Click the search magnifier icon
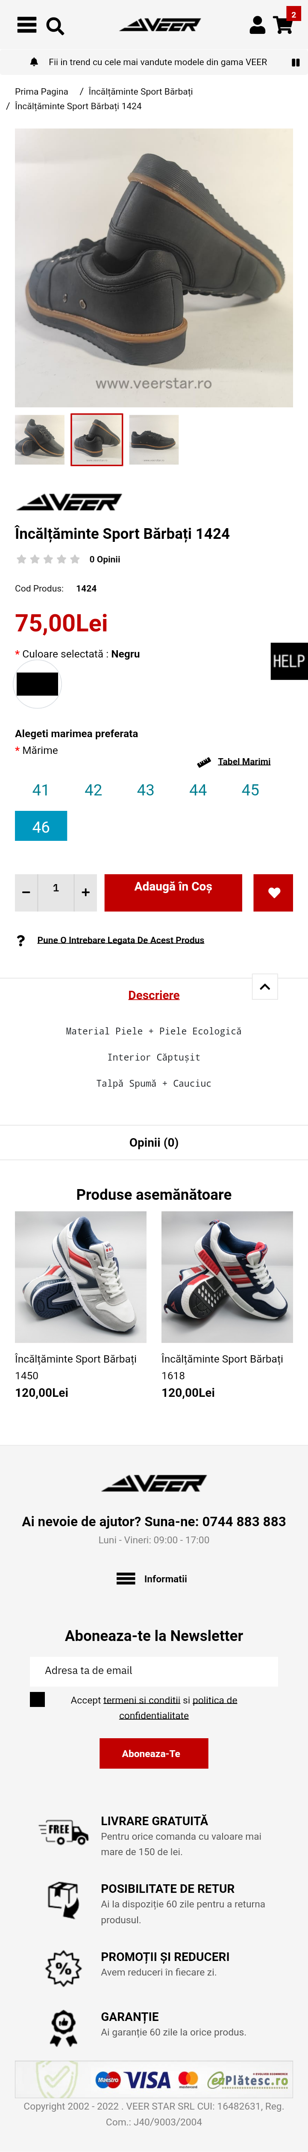Viewport: 308px width, 2152px height. pyautogui.click(x=55, y=27)
